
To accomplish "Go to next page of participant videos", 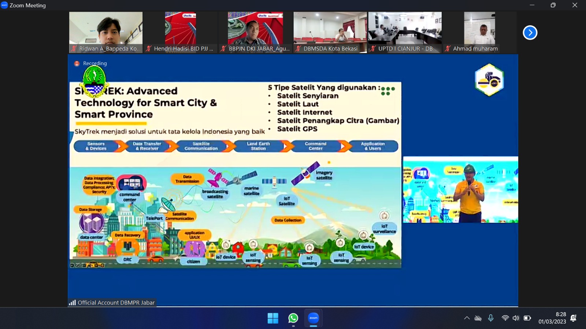I will click(x=530, y=33).
